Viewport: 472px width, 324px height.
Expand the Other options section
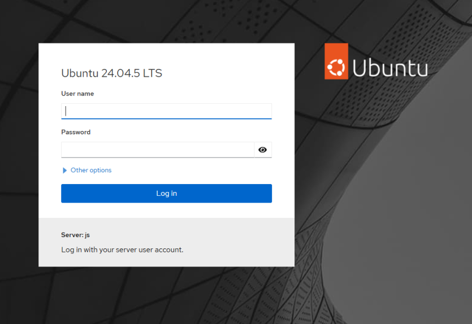(86, 170)
